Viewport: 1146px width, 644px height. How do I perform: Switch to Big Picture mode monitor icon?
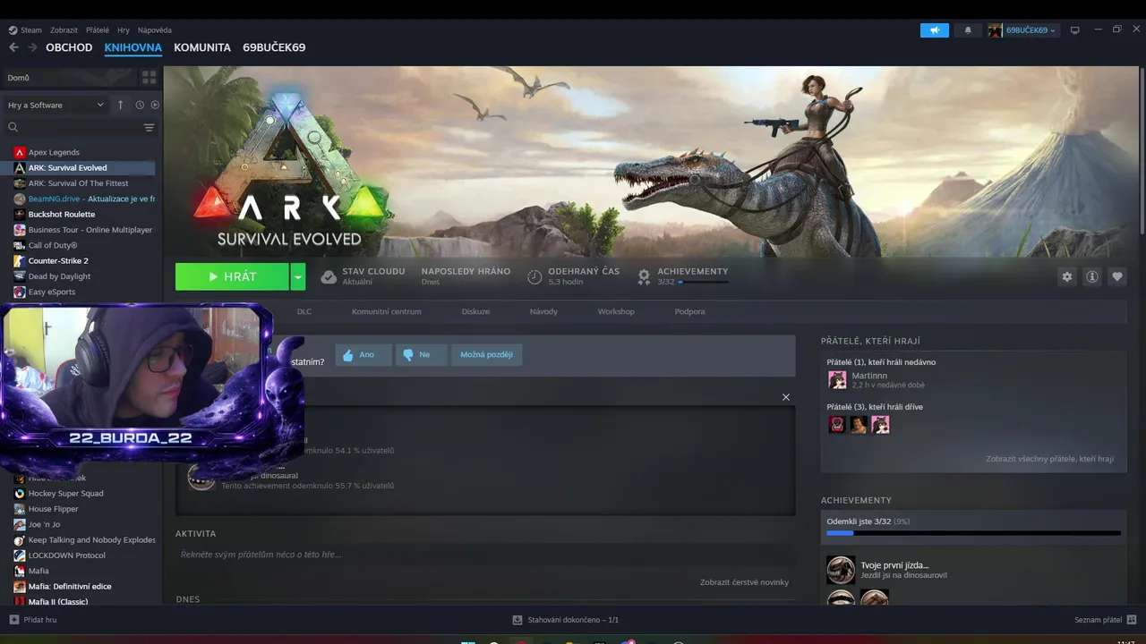tap(1075, 30)
